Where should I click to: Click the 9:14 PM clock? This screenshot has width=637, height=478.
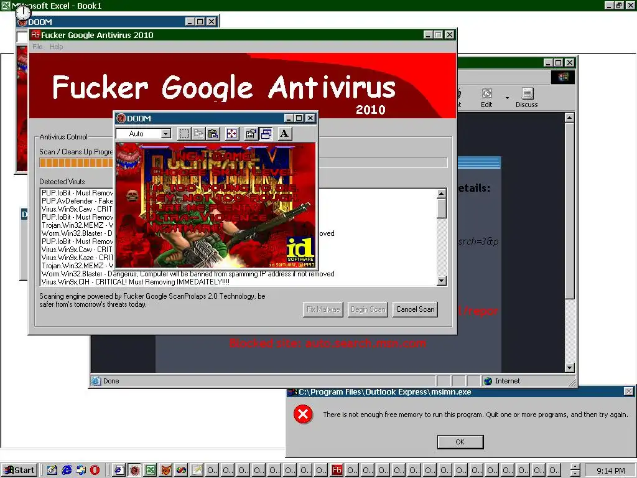[x=611, y=471]
